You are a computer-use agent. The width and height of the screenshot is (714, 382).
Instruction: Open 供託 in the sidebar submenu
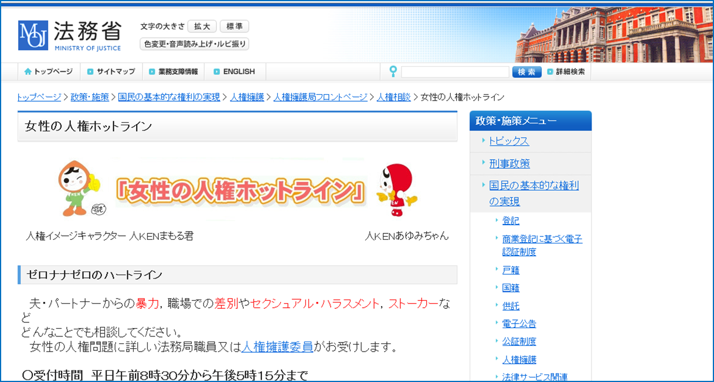coord(511,305)
